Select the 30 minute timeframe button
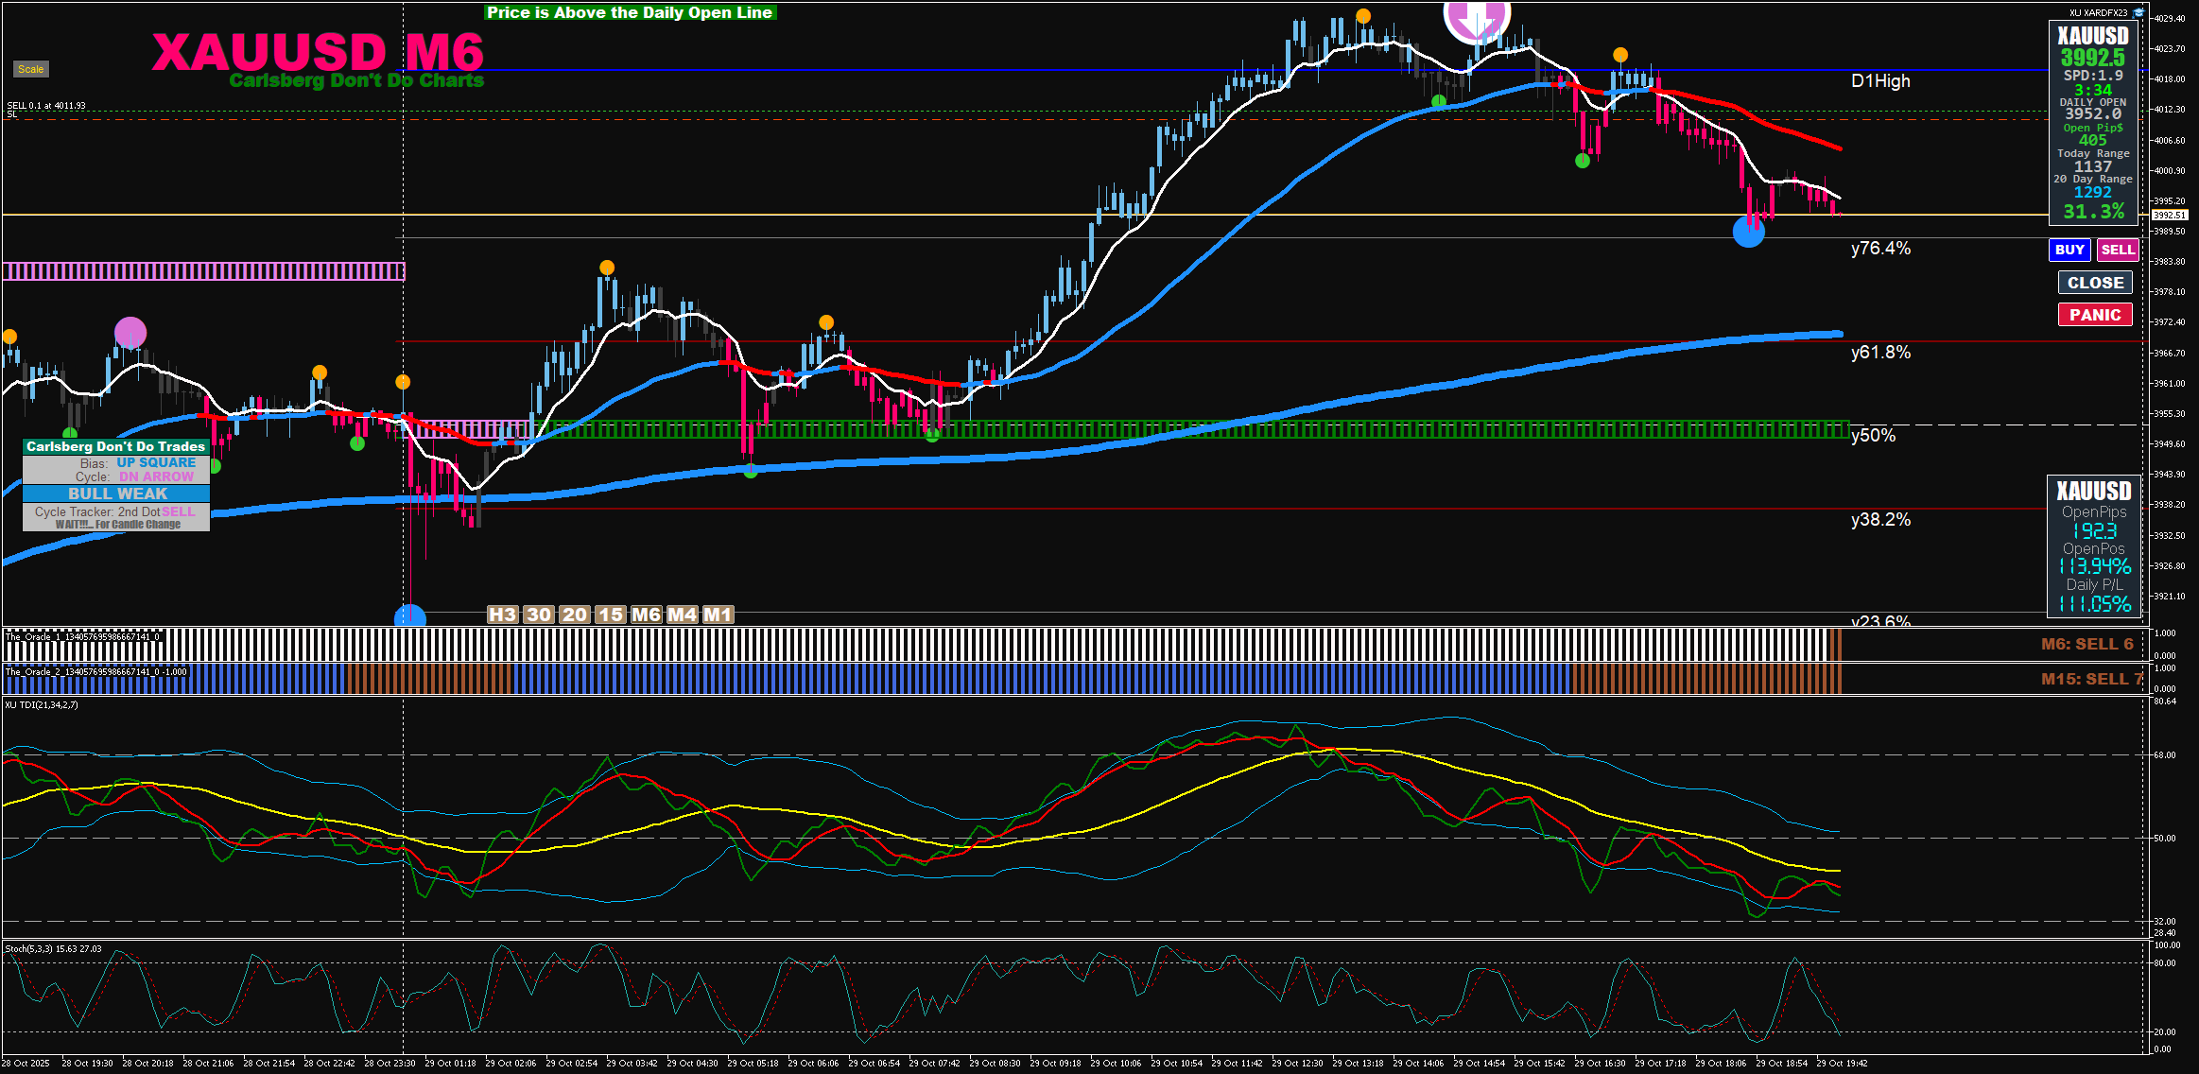This screenshot has height=1074, width=2199. point(538,615)
